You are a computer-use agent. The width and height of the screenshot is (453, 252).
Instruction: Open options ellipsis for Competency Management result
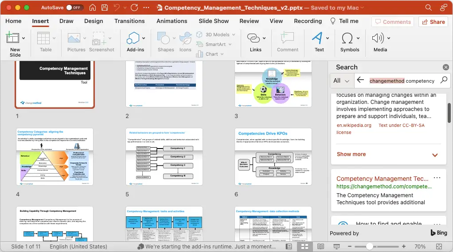click(437, 178)
